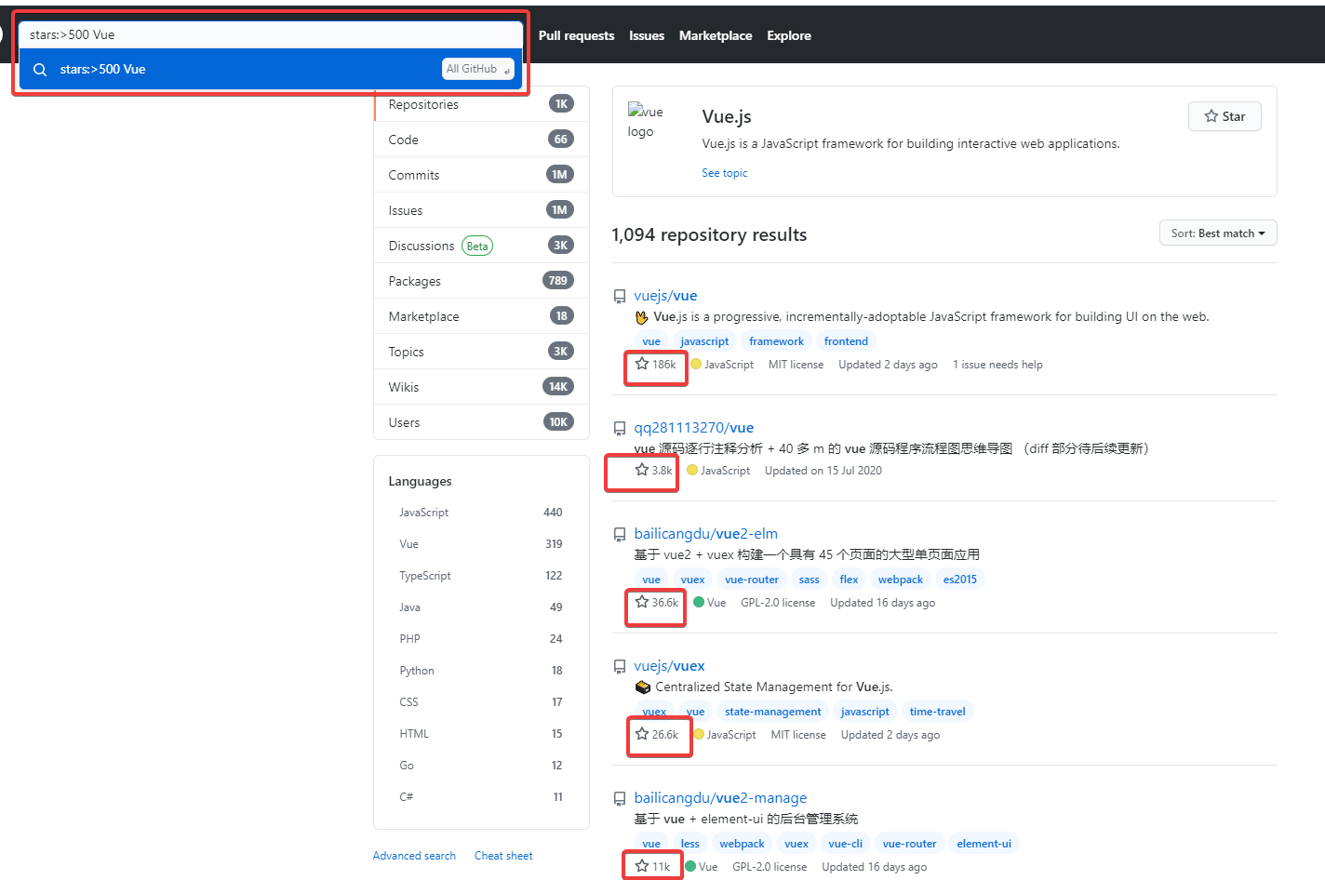Click the 'element-ui' topic tag
Screen dimensions: 1325x880
click(984, 844)
